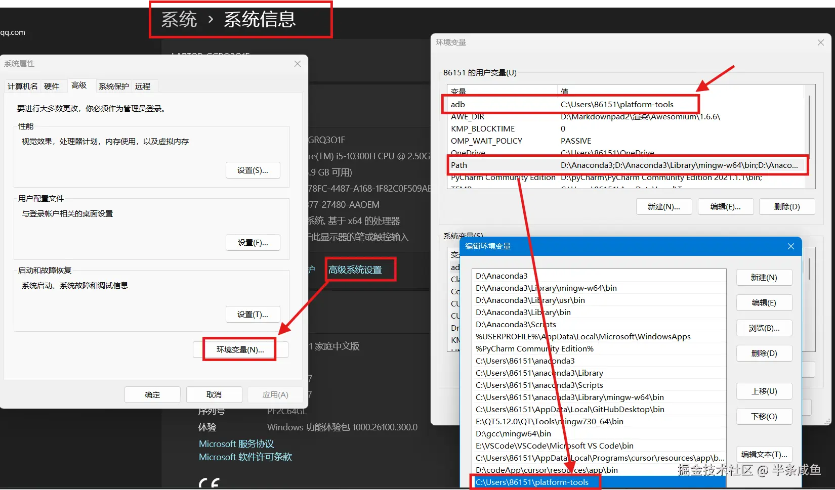Click 新建(N) to add user variable

point(663,206)
